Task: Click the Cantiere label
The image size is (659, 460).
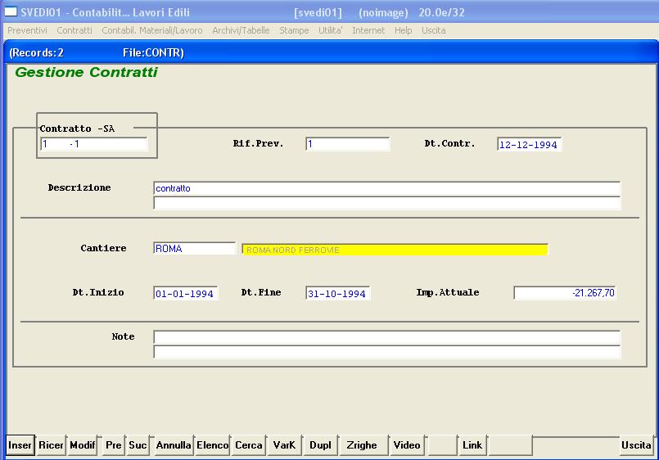Action: point(103,248)
